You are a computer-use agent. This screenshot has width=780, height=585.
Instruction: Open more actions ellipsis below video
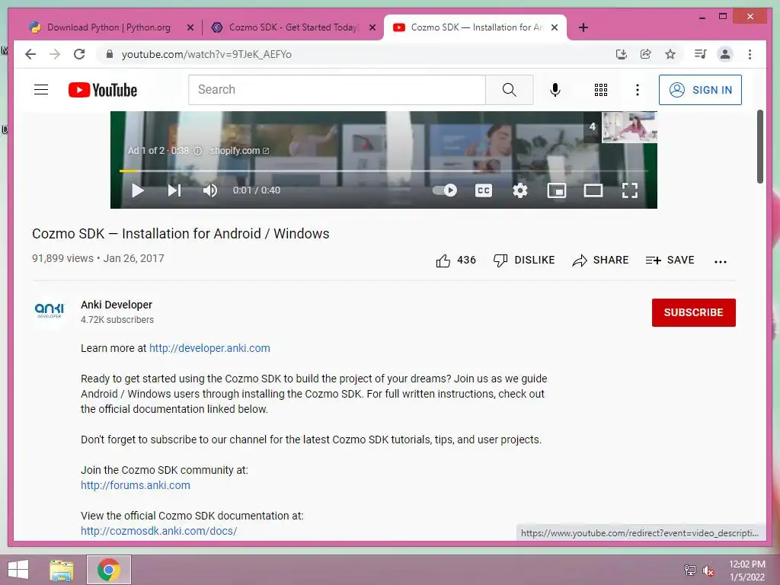coord(721,261)
